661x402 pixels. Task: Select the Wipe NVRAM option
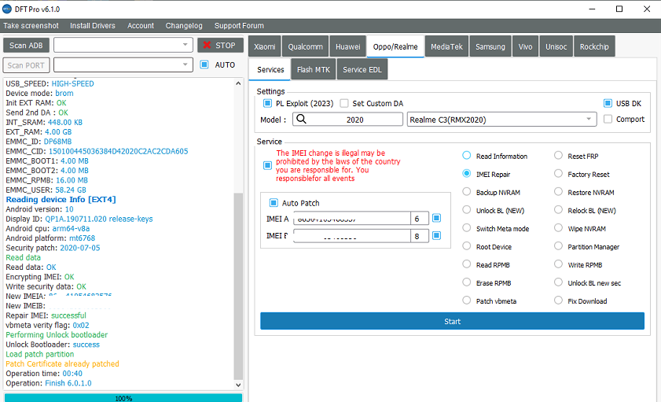tap(558, 228)
